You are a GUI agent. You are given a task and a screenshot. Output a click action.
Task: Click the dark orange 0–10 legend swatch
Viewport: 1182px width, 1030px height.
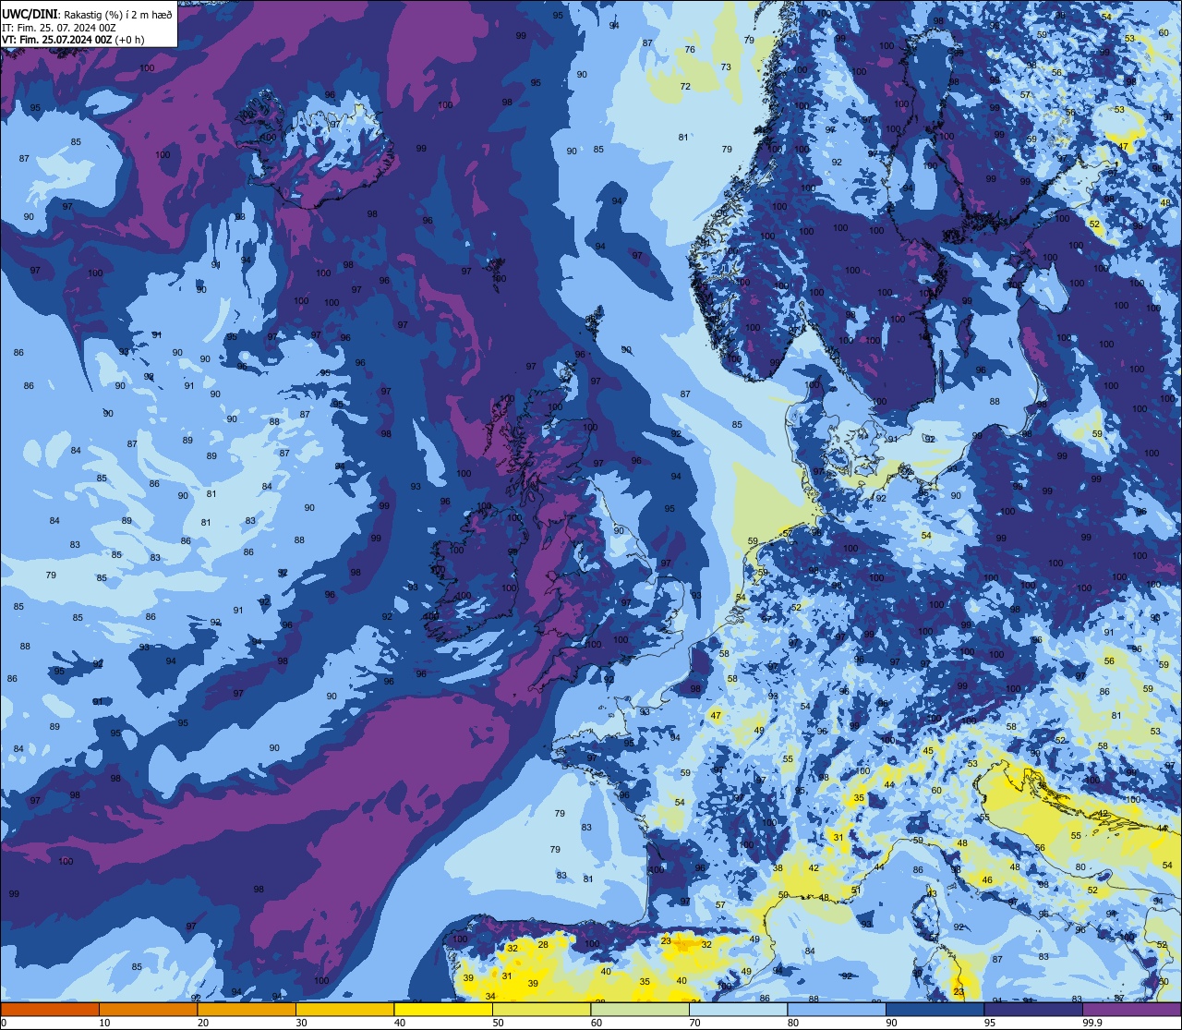pyautogui.click(x=50, y=1009)
